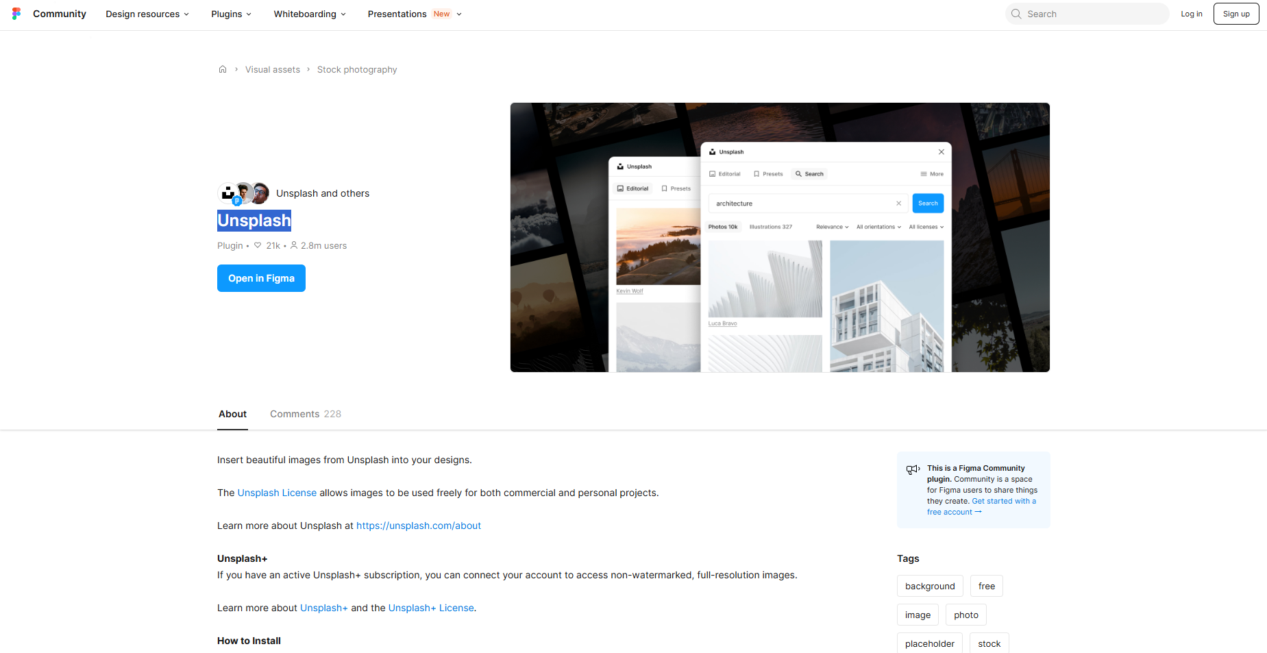Open the Whiteboarding dropdown

(x=310, y=14)
